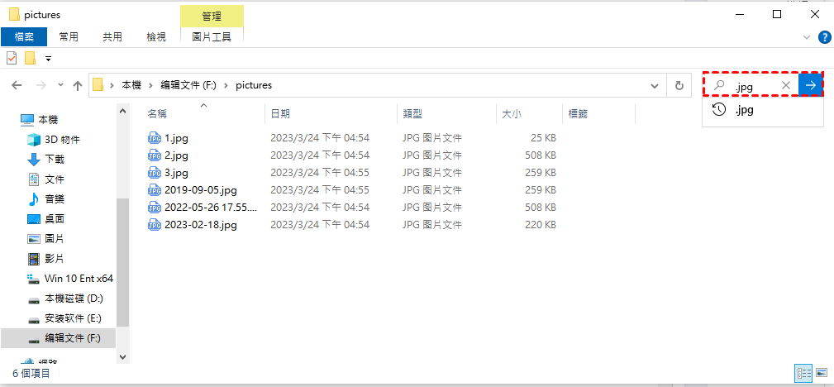Image resolution: width=834 pixels, height=387 pixels.
Task: Clear the search box with X
Action: [785, 85]
